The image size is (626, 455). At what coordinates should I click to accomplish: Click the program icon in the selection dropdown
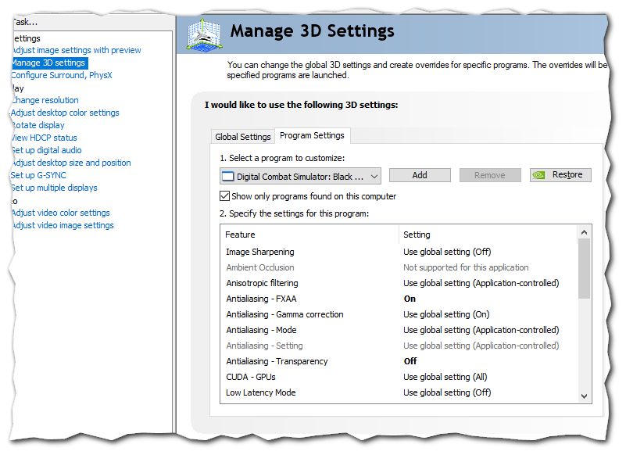pyautogui.click(x=228, y=176)
